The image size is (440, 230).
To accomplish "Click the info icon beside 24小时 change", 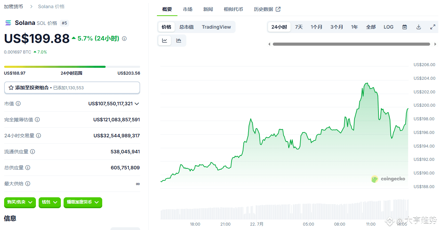I will tap(124, 39).
